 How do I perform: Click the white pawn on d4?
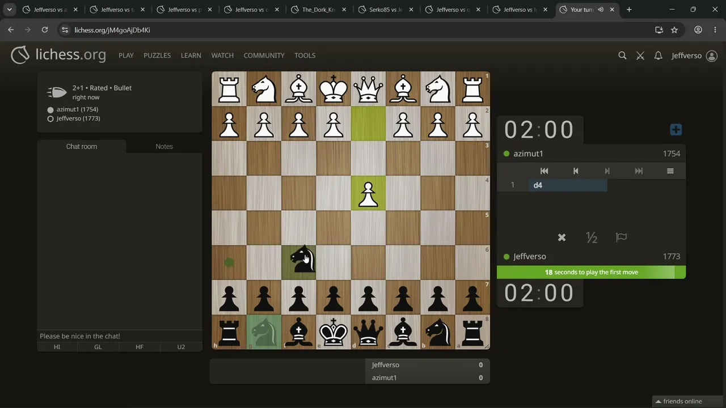368,193
